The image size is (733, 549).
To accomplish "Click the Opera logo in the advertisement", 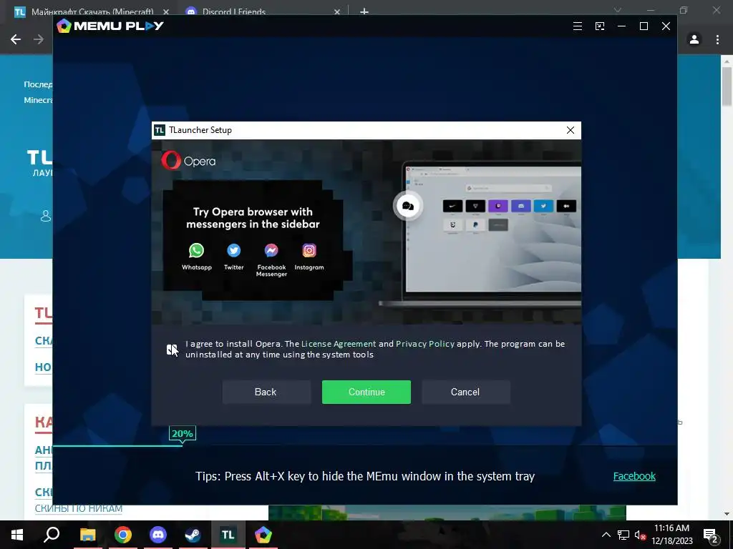I will (x=188, y=161).
